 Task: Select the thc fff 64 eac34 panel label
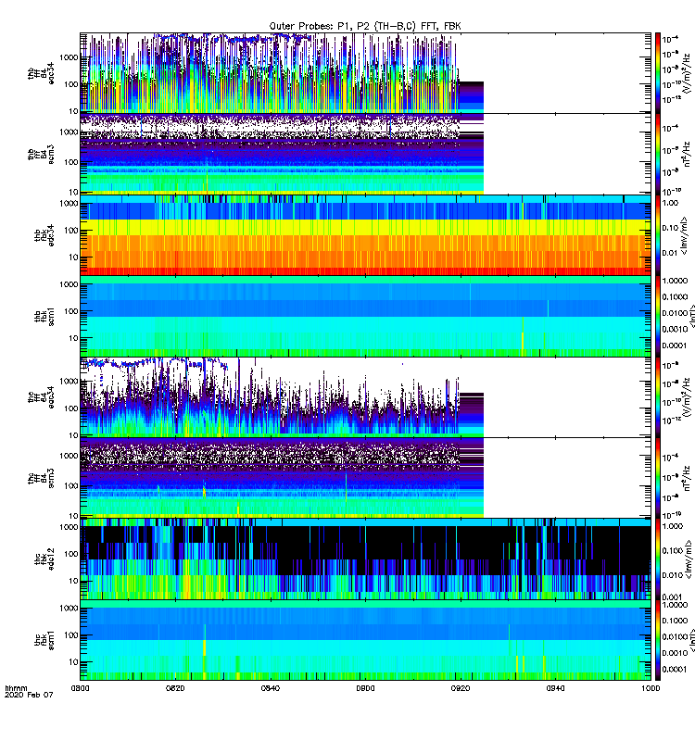(x=41, y=397)
